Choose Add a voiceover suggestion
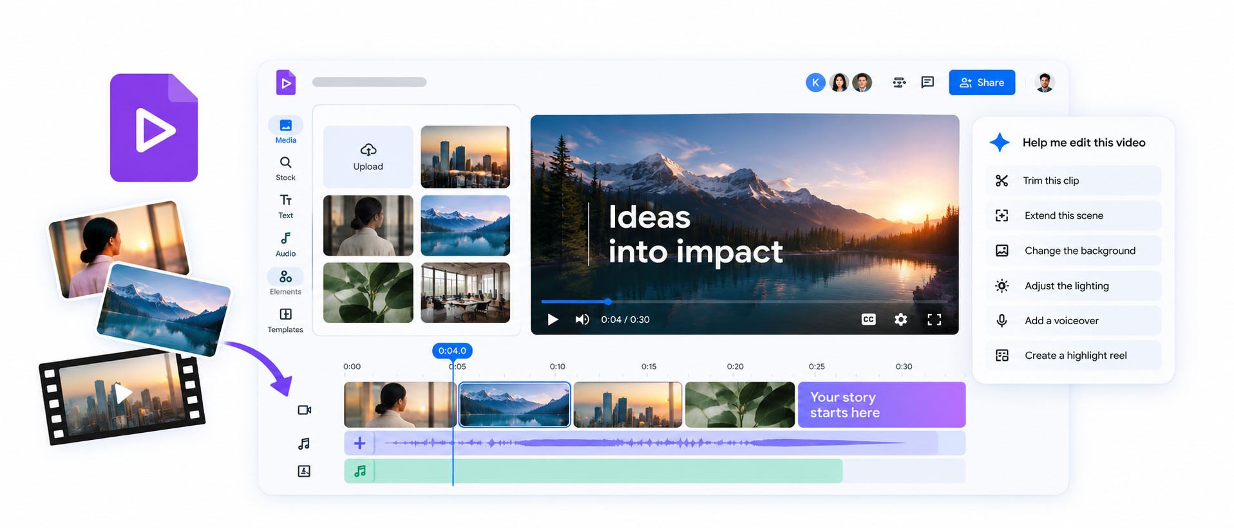This screenshot has height=528, width=1234. [x=1073, y=320]
